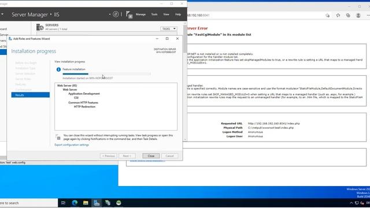Click the taskbar search box
Viewport: 370px width, 208px height.
click(x=29, y=203)
